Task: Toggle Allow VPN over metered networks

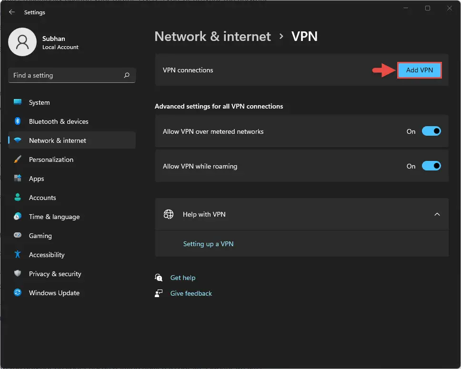Action: coord(431,131)
